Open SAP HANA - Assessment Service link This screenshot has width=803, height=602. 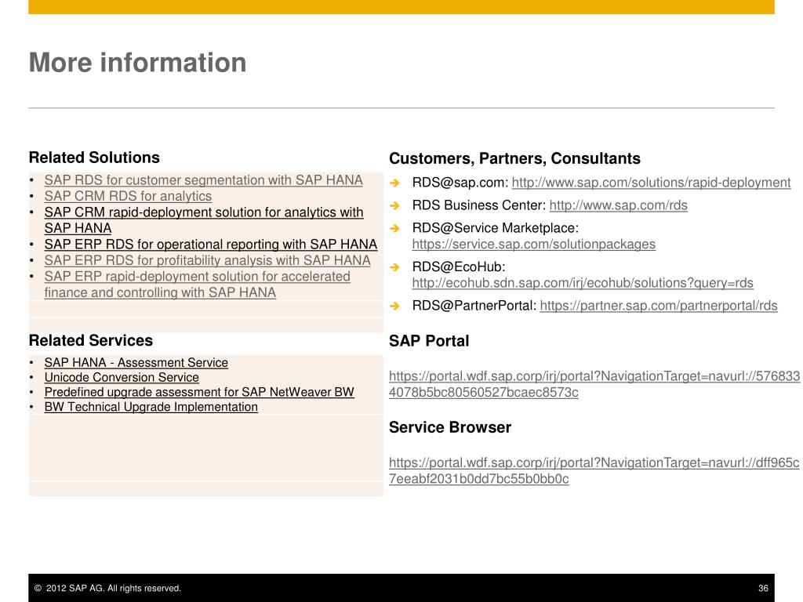136,362
